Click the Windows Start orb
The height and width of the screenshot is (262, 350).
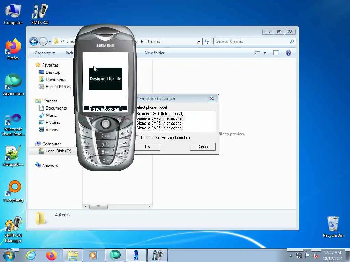click(9, 255)
